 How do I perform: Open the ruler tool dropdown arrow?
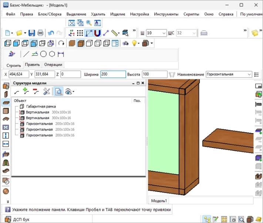(x=119, y=33)
